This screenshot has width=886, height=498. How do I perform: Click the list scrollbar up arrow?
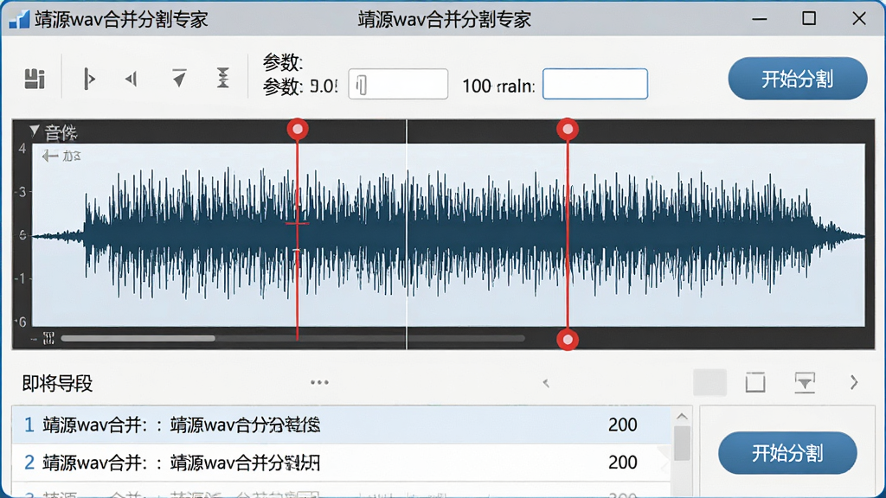tap(682, 417)
